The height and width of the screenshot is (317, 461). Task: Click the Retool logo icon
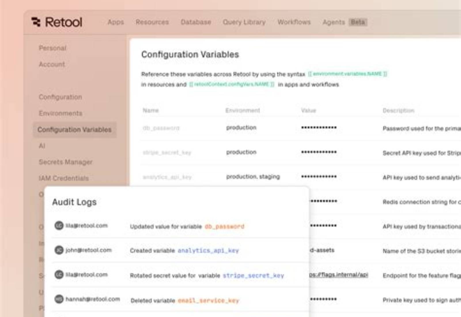click(x=36, y=22)
